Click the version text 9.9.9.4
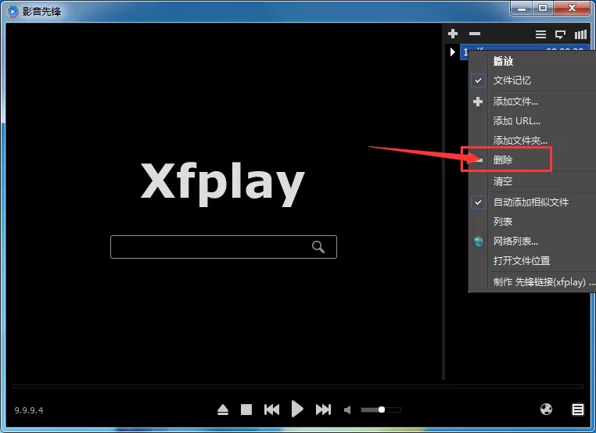 click(x=29, y=410)
